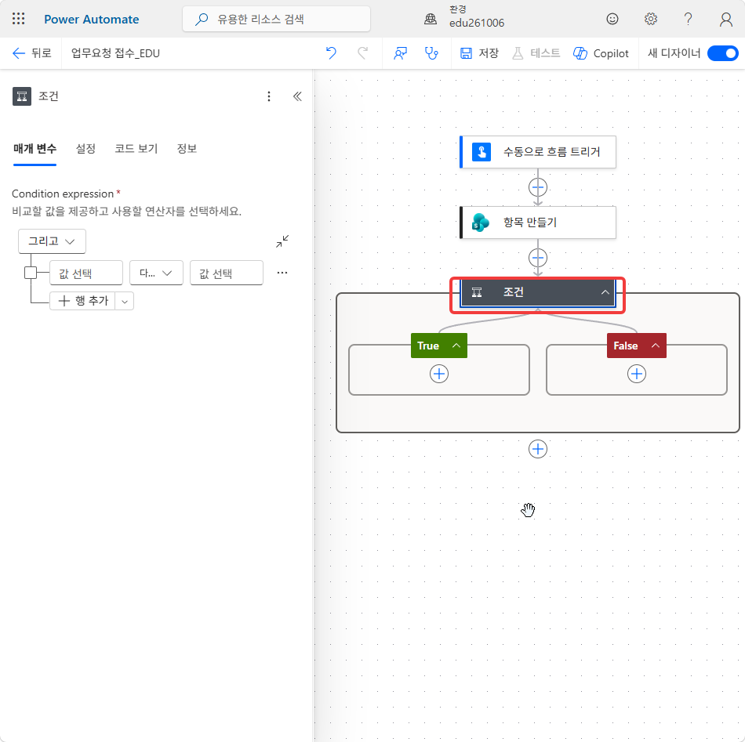745x742 pixels.
Task: Check the condition row checkbox
Action: click(x=31, y=273)
